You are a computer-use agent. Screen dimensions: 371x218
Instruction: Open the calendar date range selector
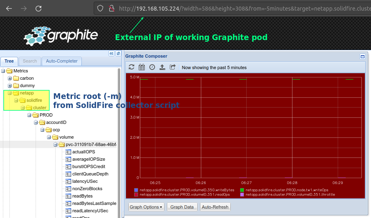[142, 67]
